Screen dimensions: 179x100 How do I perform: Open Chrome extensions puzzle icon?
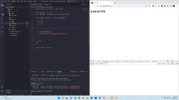(168, 6)
